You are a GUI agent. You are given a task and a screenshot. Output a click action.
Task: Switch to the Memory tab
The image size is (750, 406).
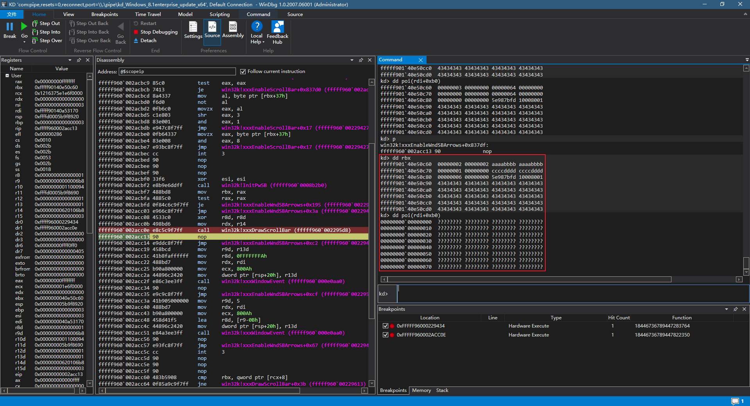(421, 390)
